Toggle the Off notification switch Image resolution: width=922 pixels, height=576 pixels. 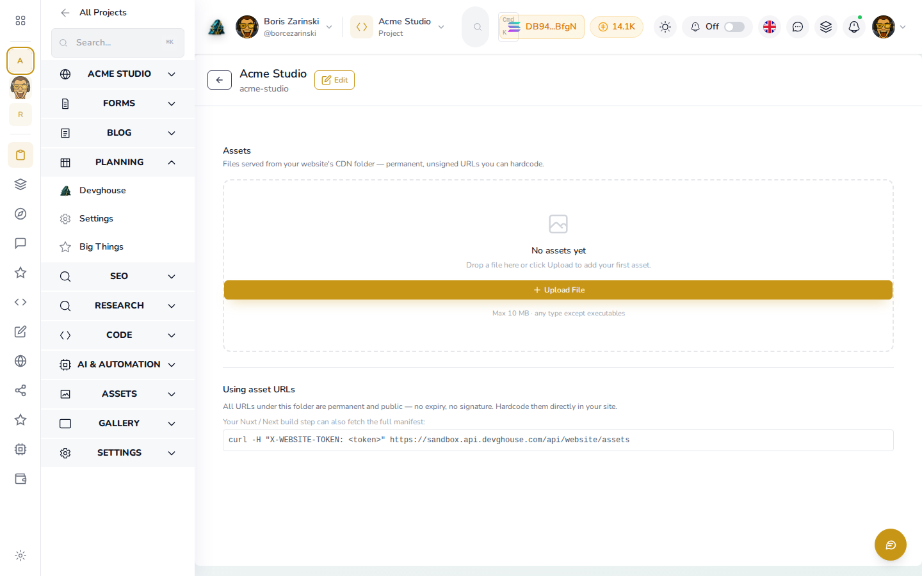[734, 27]
